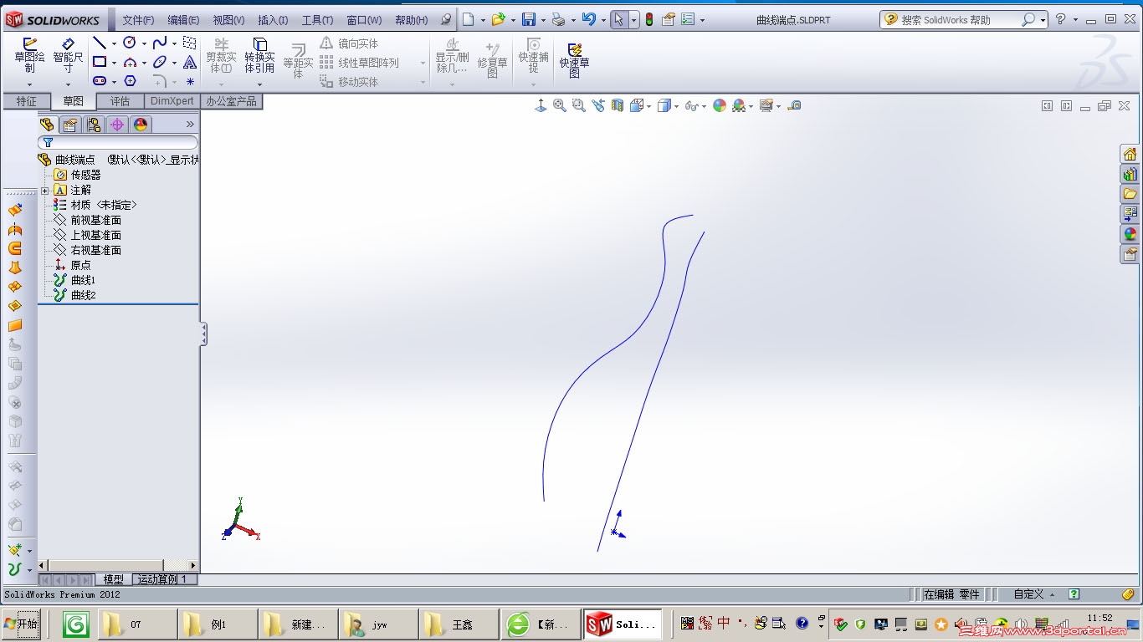
Task: Open the 帮助(H) menu
Action: pos(411,20)
